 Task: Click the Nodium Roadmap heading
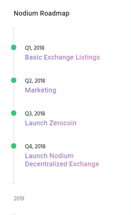point(42,14)
